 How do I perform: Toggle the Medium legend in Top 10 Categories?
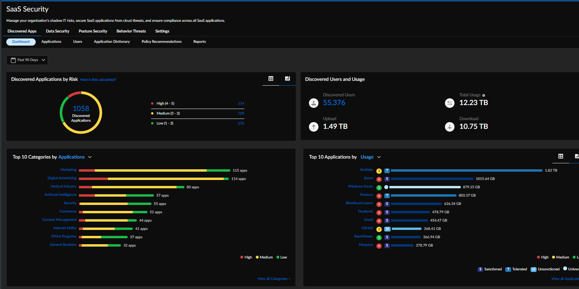click(x=264, y=257)
